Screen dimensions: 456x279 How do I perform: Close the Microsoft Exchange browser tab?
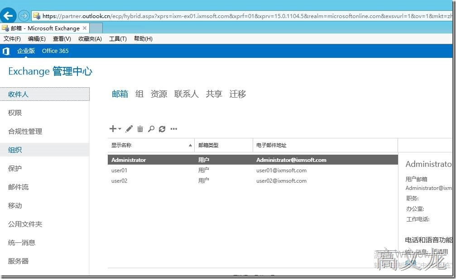(85, 28)
